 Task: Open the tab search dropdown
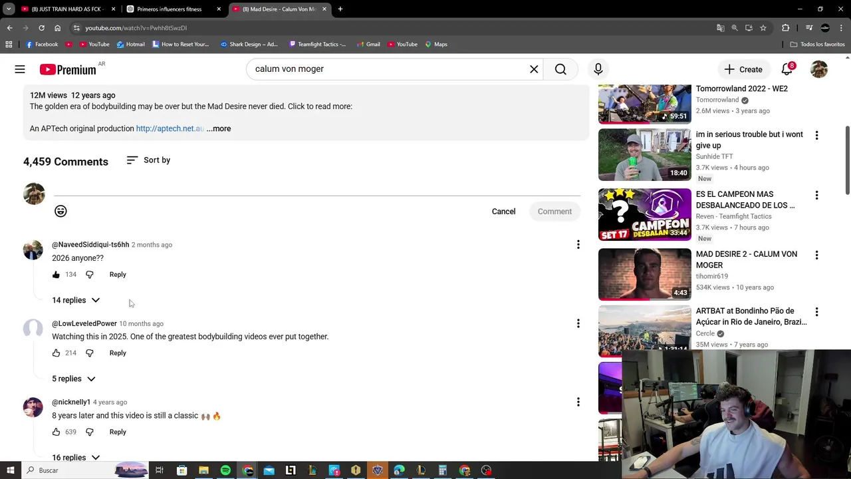9,9
